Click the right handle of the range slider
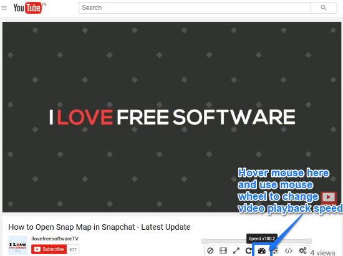 [309, 241]
